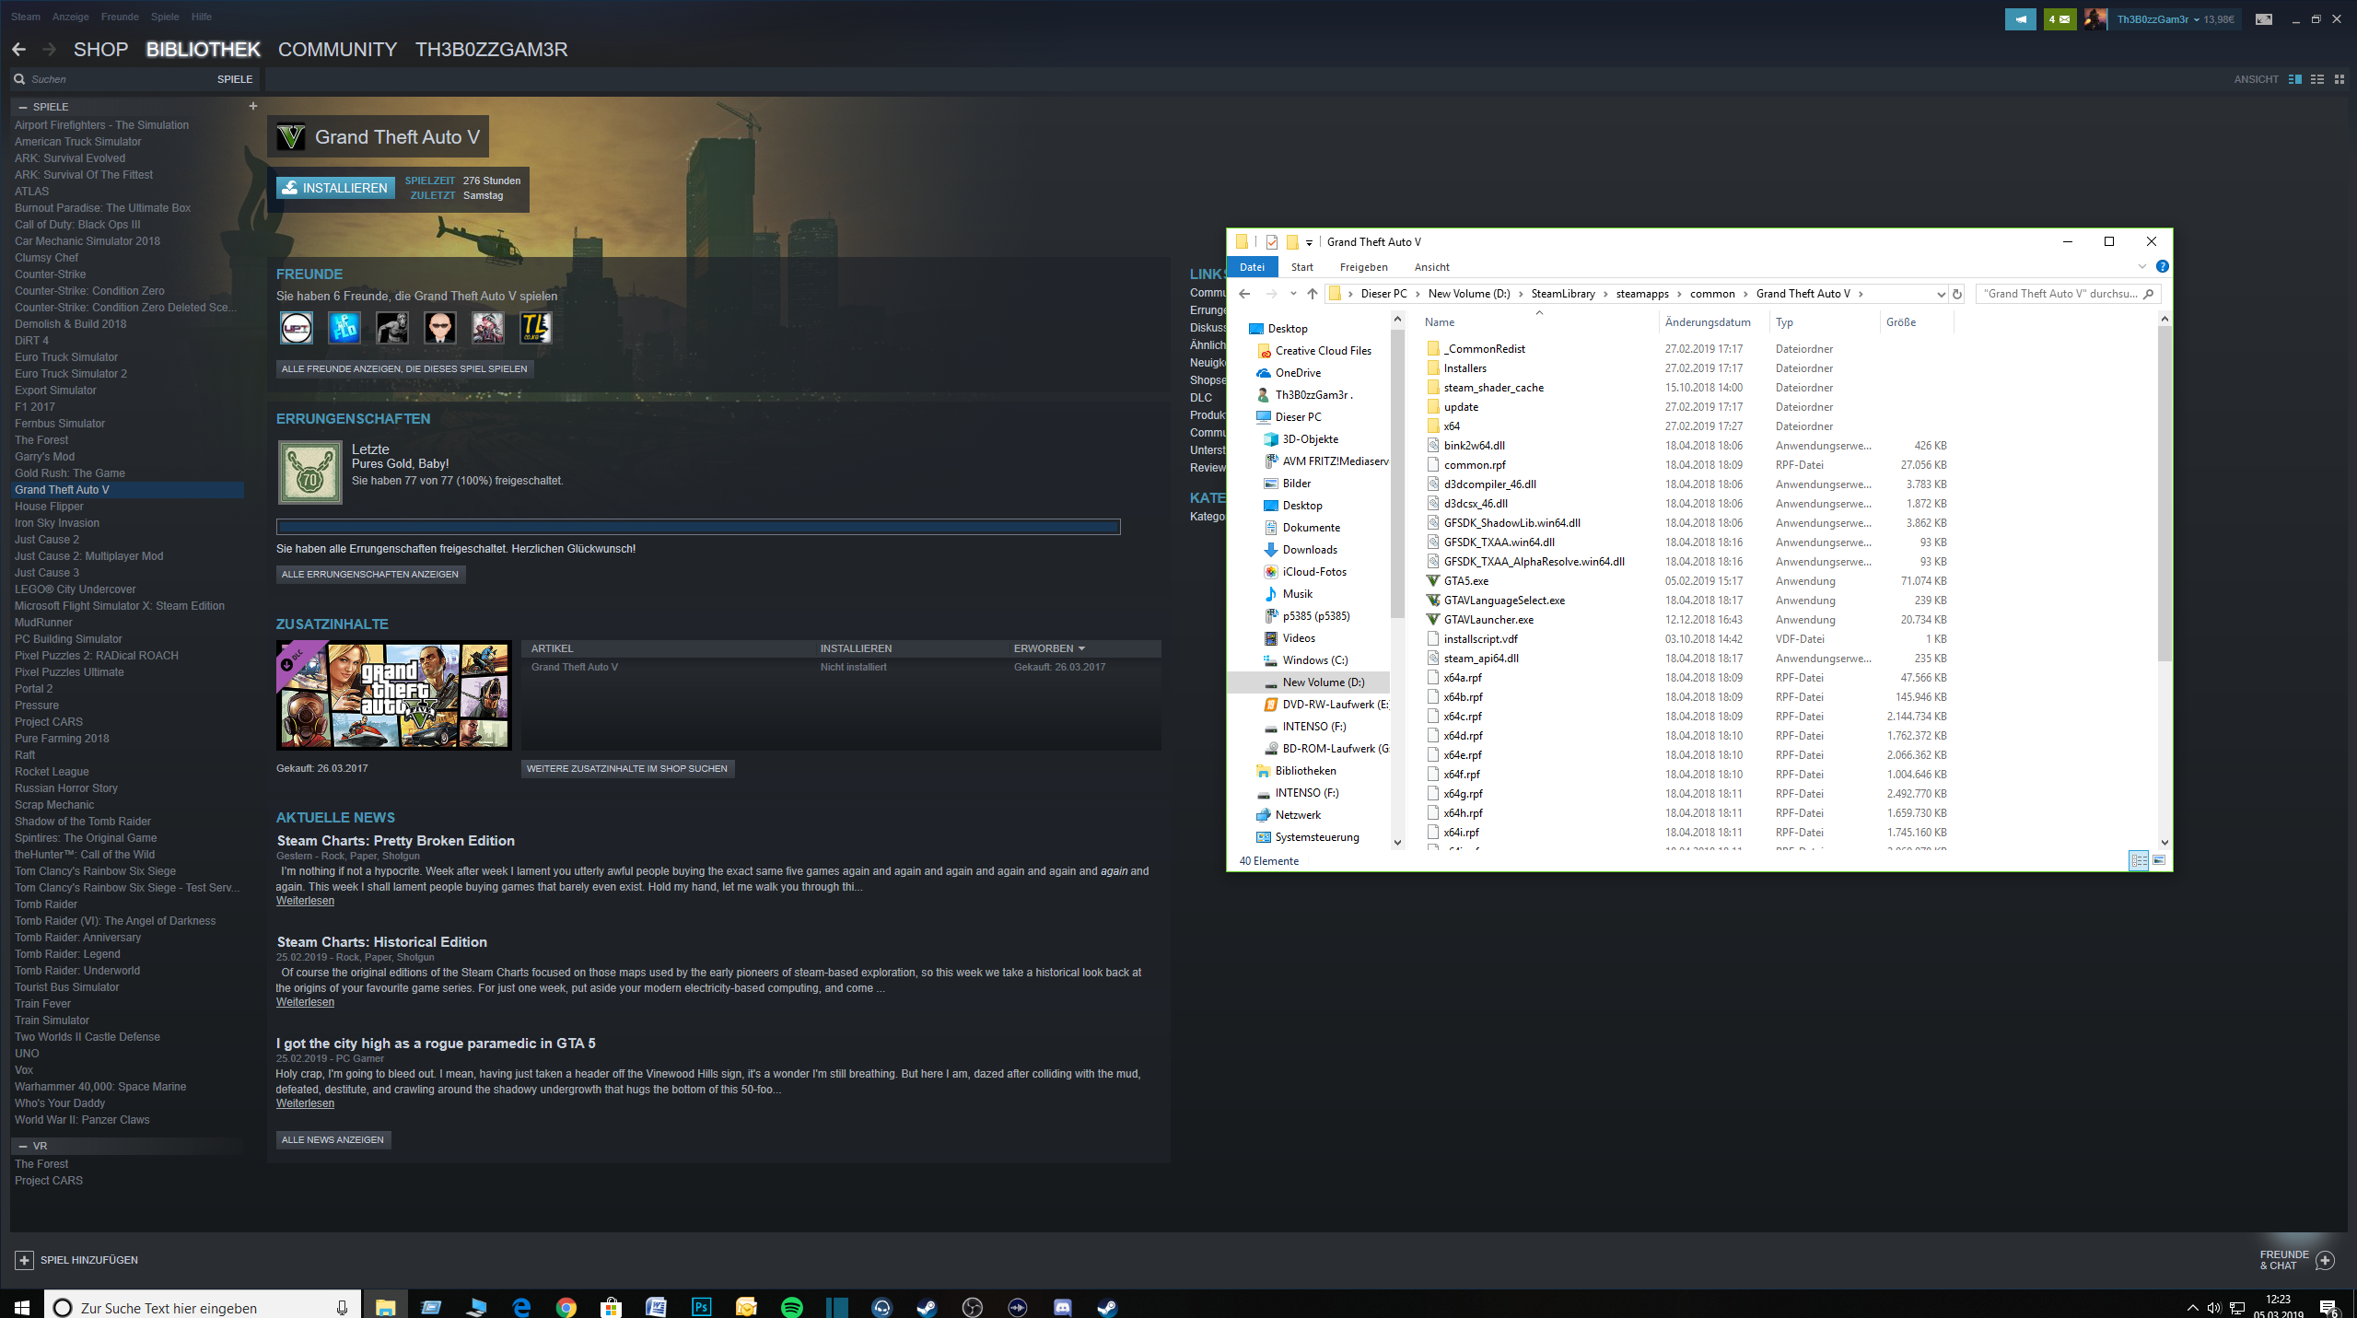2357x1318 pixels.
Task: Refresh the Explorer folder view
Action: (1957, 294)
